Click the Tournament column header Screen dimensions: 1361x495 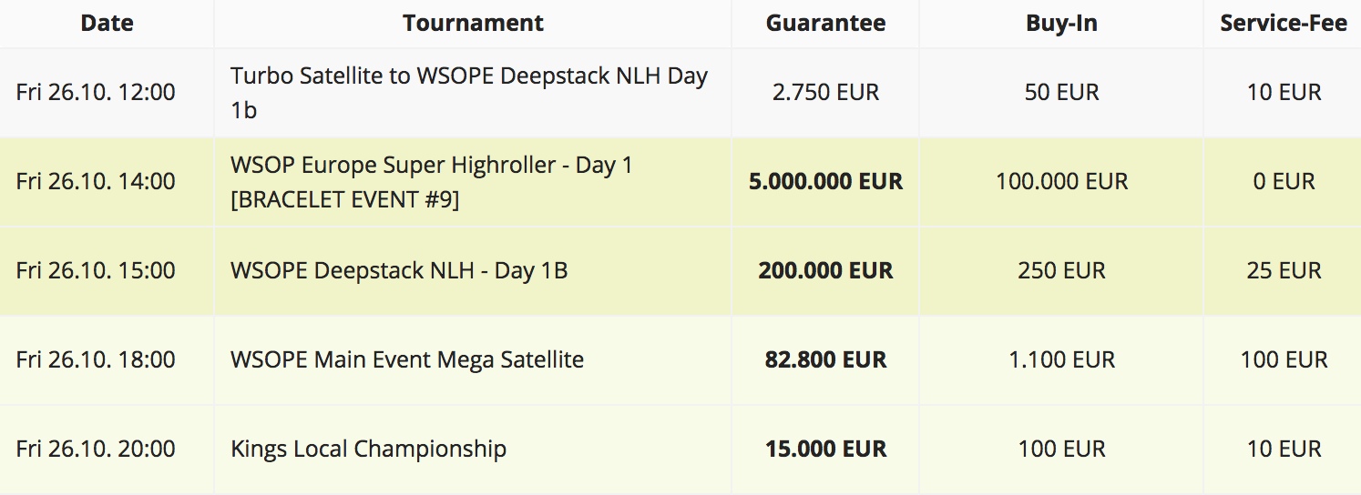point(473,24)
